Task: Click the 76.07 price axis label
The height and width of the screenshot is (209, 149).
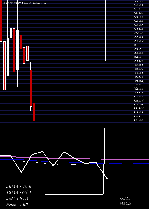Action: click(x=139, y=76)
